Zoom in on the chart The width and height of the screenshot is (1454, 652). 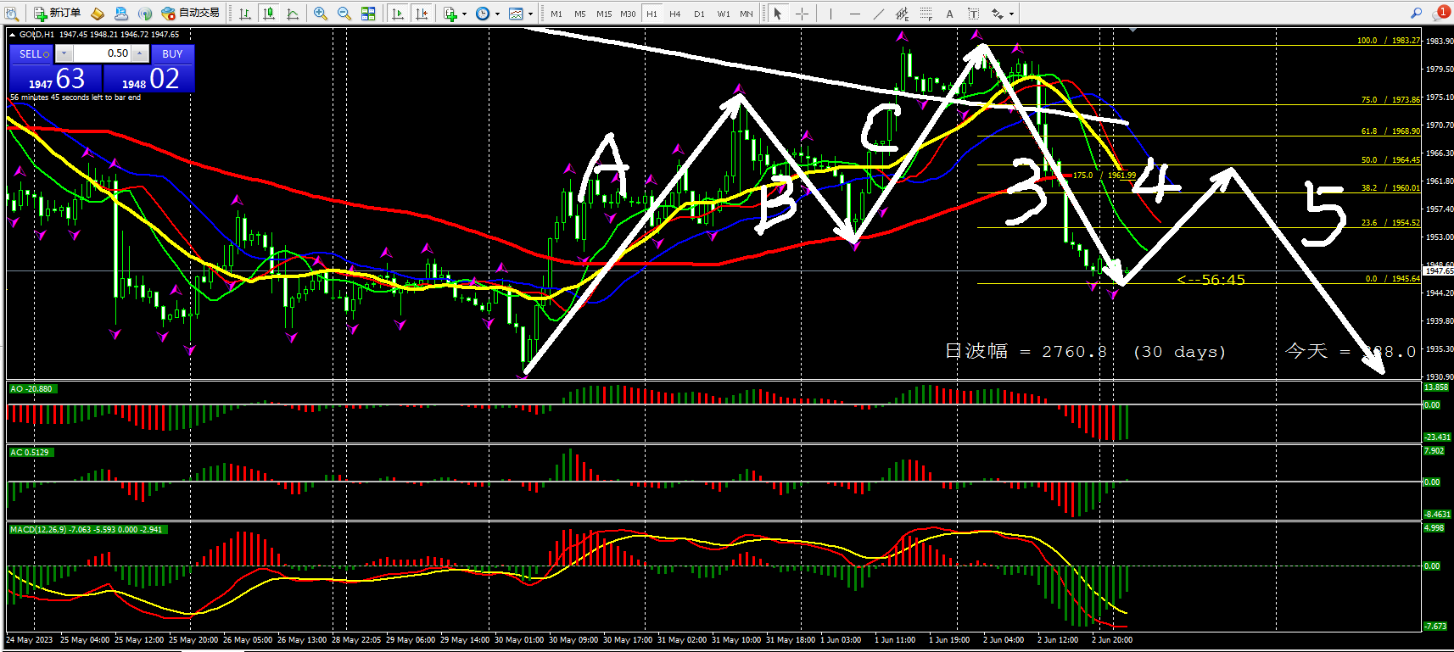coord(320,14)
